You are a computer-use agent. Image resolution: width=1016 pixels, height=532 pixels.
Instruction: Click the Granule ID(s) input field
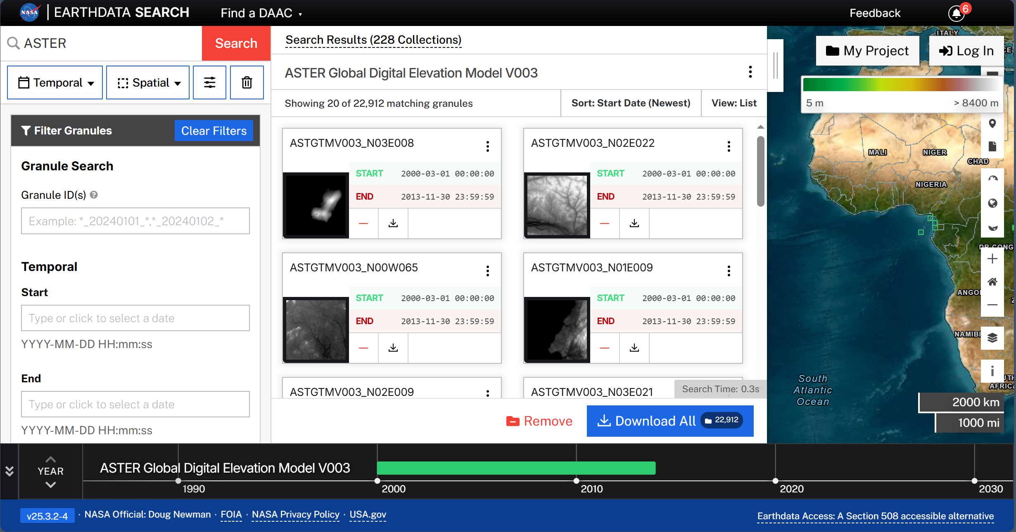click(135, 221)
